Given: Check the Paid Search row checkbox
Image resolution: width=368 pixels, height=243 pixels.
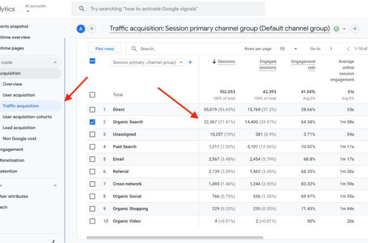Looking at the screenshot, I should pyautogui.click(x=92, y=147).
